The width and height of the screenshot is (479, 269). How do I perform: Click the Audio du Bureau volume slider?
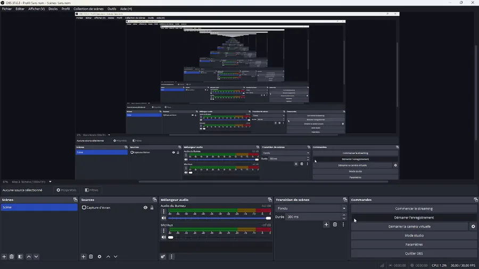pos(219,218)
